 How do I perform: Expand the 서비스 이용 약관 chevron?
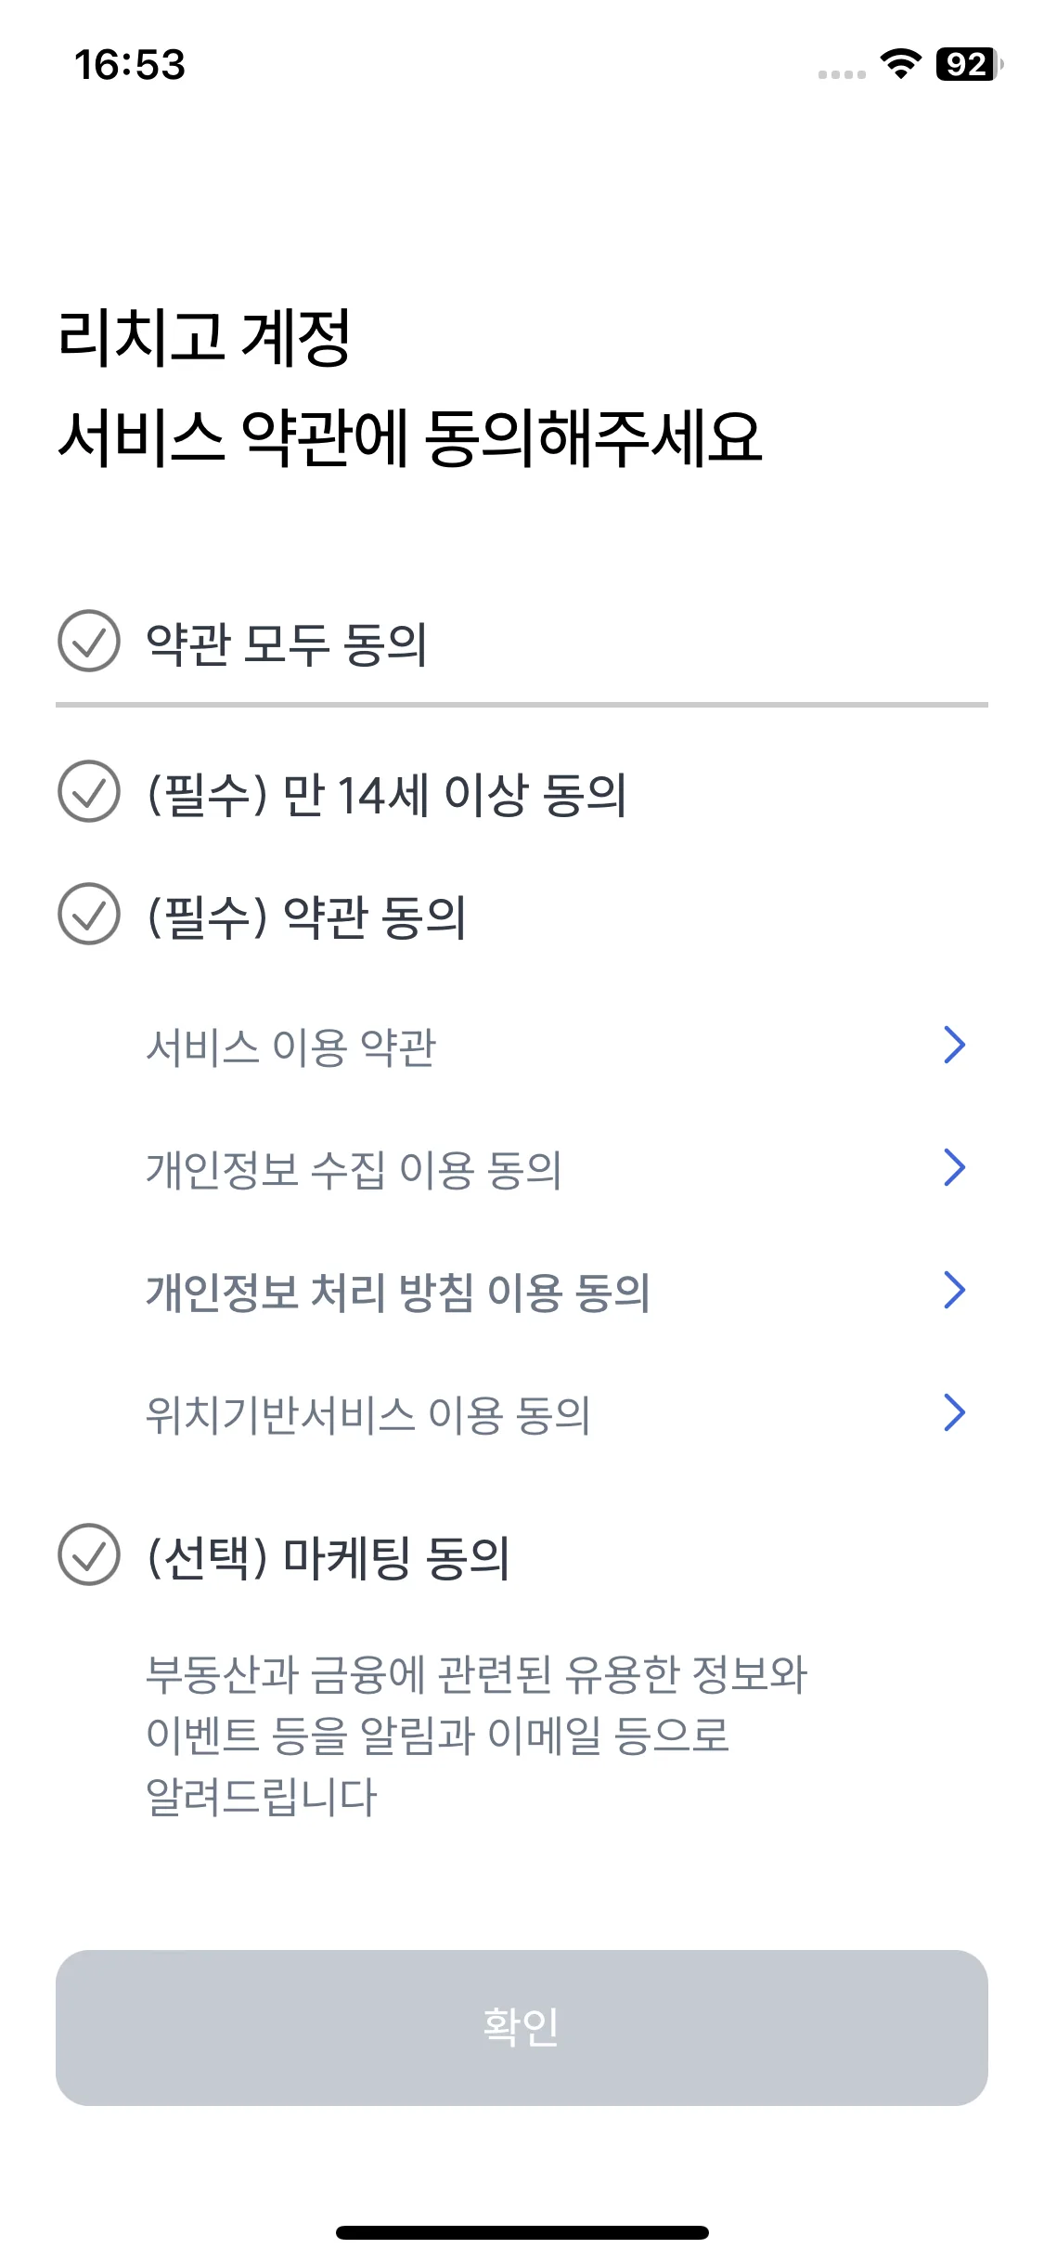(955, 1045)
